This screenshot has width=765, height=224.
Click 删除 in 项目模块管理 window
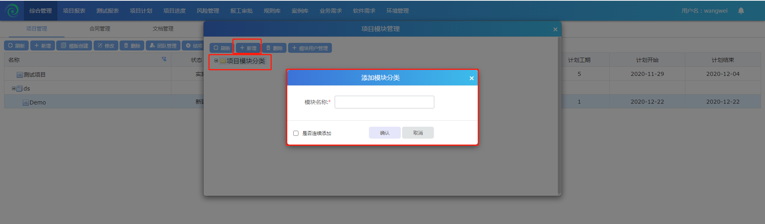click(274, 48)
